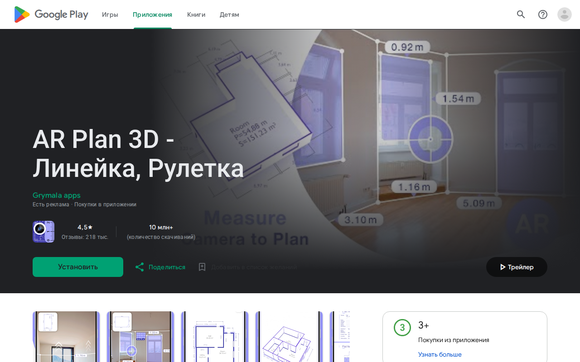Open the 4,5 star rating section
The height and width of the screenshot is (362, 580).
pyautogui.click(x=85, y=227)
